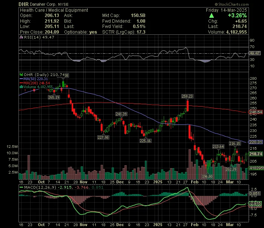Click the MA(50) axis tag 220.31
Image resolution: width=264 pixels, height=228 pixels.
(x=256, y=142)
